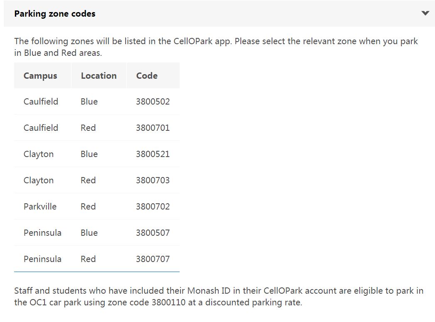Click the first Caulfield campus cell
This screenshot has height=322, width=435.
click(41, 101)
